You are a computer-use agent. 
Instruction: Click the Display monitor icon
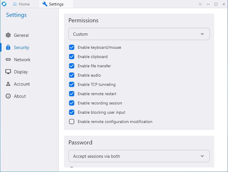pos(8,72)
